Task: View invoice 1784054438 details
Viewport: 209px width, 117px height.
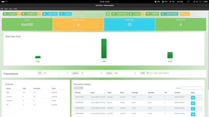Action: 193,114
